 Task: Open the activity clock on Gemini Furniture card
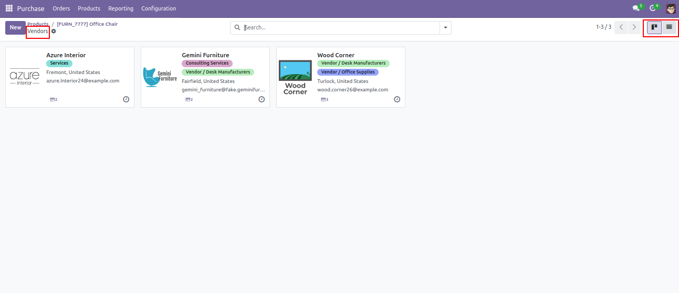tap(262, 99)
